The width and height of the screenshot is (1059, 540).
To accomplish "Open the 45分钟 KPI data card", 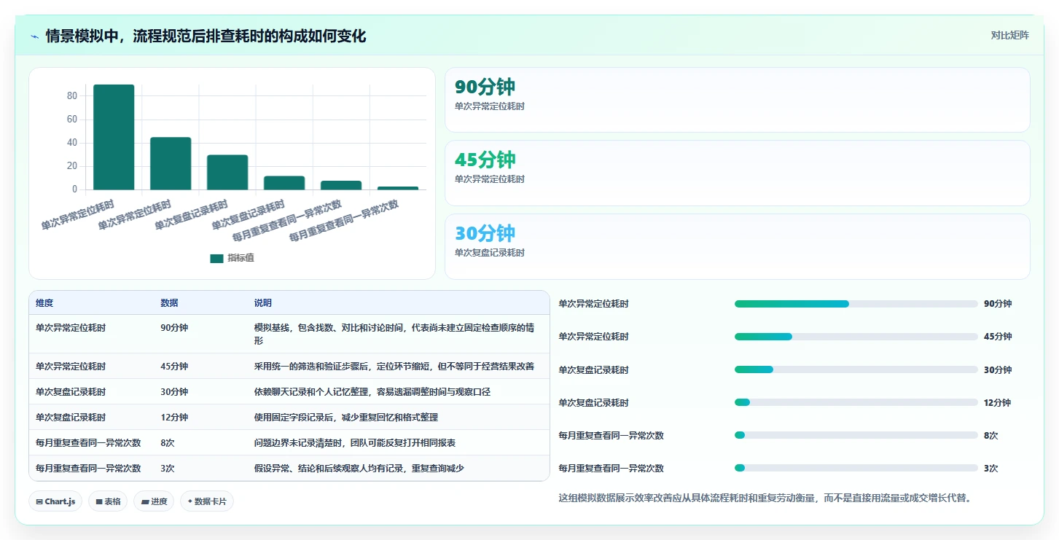I will click(x=737, y=173).
